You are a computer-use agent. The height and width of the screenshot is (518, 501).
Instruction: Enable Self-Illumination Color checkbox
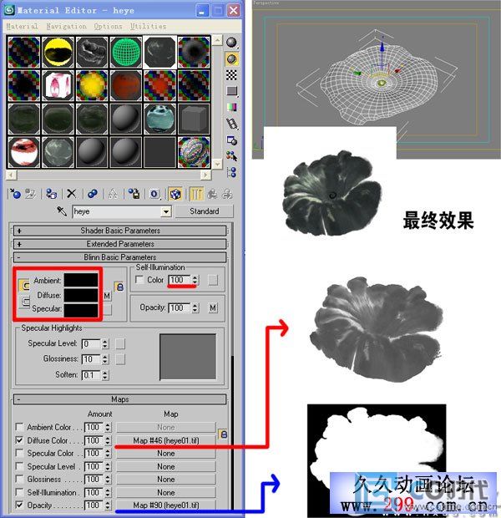139,280
